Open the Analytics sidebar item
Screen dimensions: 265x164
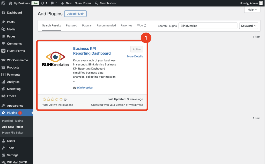(x=13, y=82)
